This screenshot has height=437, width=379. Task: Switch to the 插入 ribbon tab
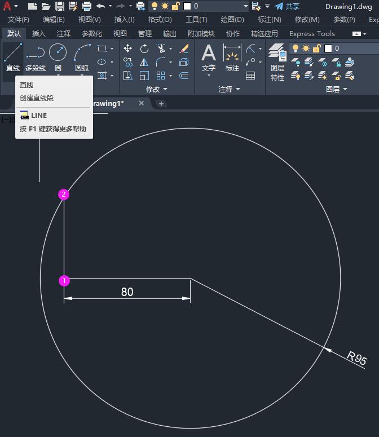pos(38,34)
